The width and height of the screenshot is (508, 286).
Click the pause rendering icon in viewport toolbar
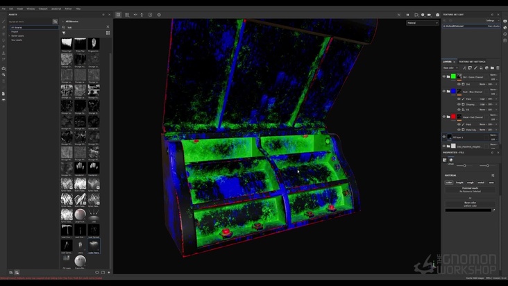point(407,15)
